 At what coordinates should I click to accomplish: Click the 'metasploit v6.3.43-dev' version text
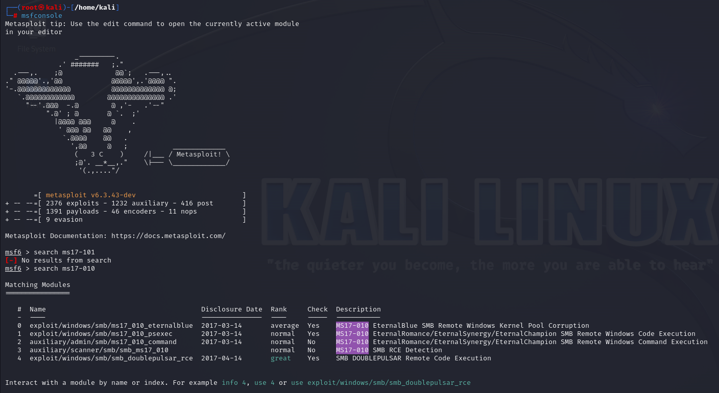coord(90,195)
